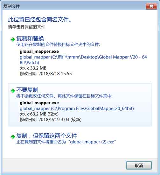Click the green arrow beside 复制和替换
The height and width of the screenshot is (175, 160).
tap(13, 39)
